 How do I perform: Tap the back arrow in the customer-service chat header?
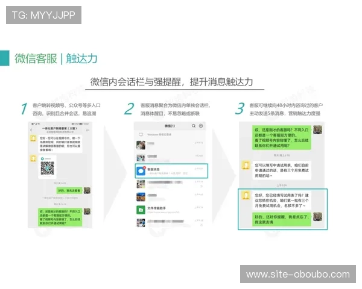[31, 130]
